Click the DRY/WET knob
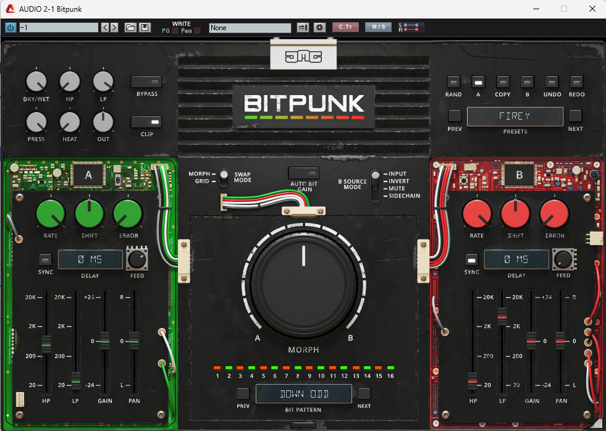606x431 pixels. coord(36,82)
